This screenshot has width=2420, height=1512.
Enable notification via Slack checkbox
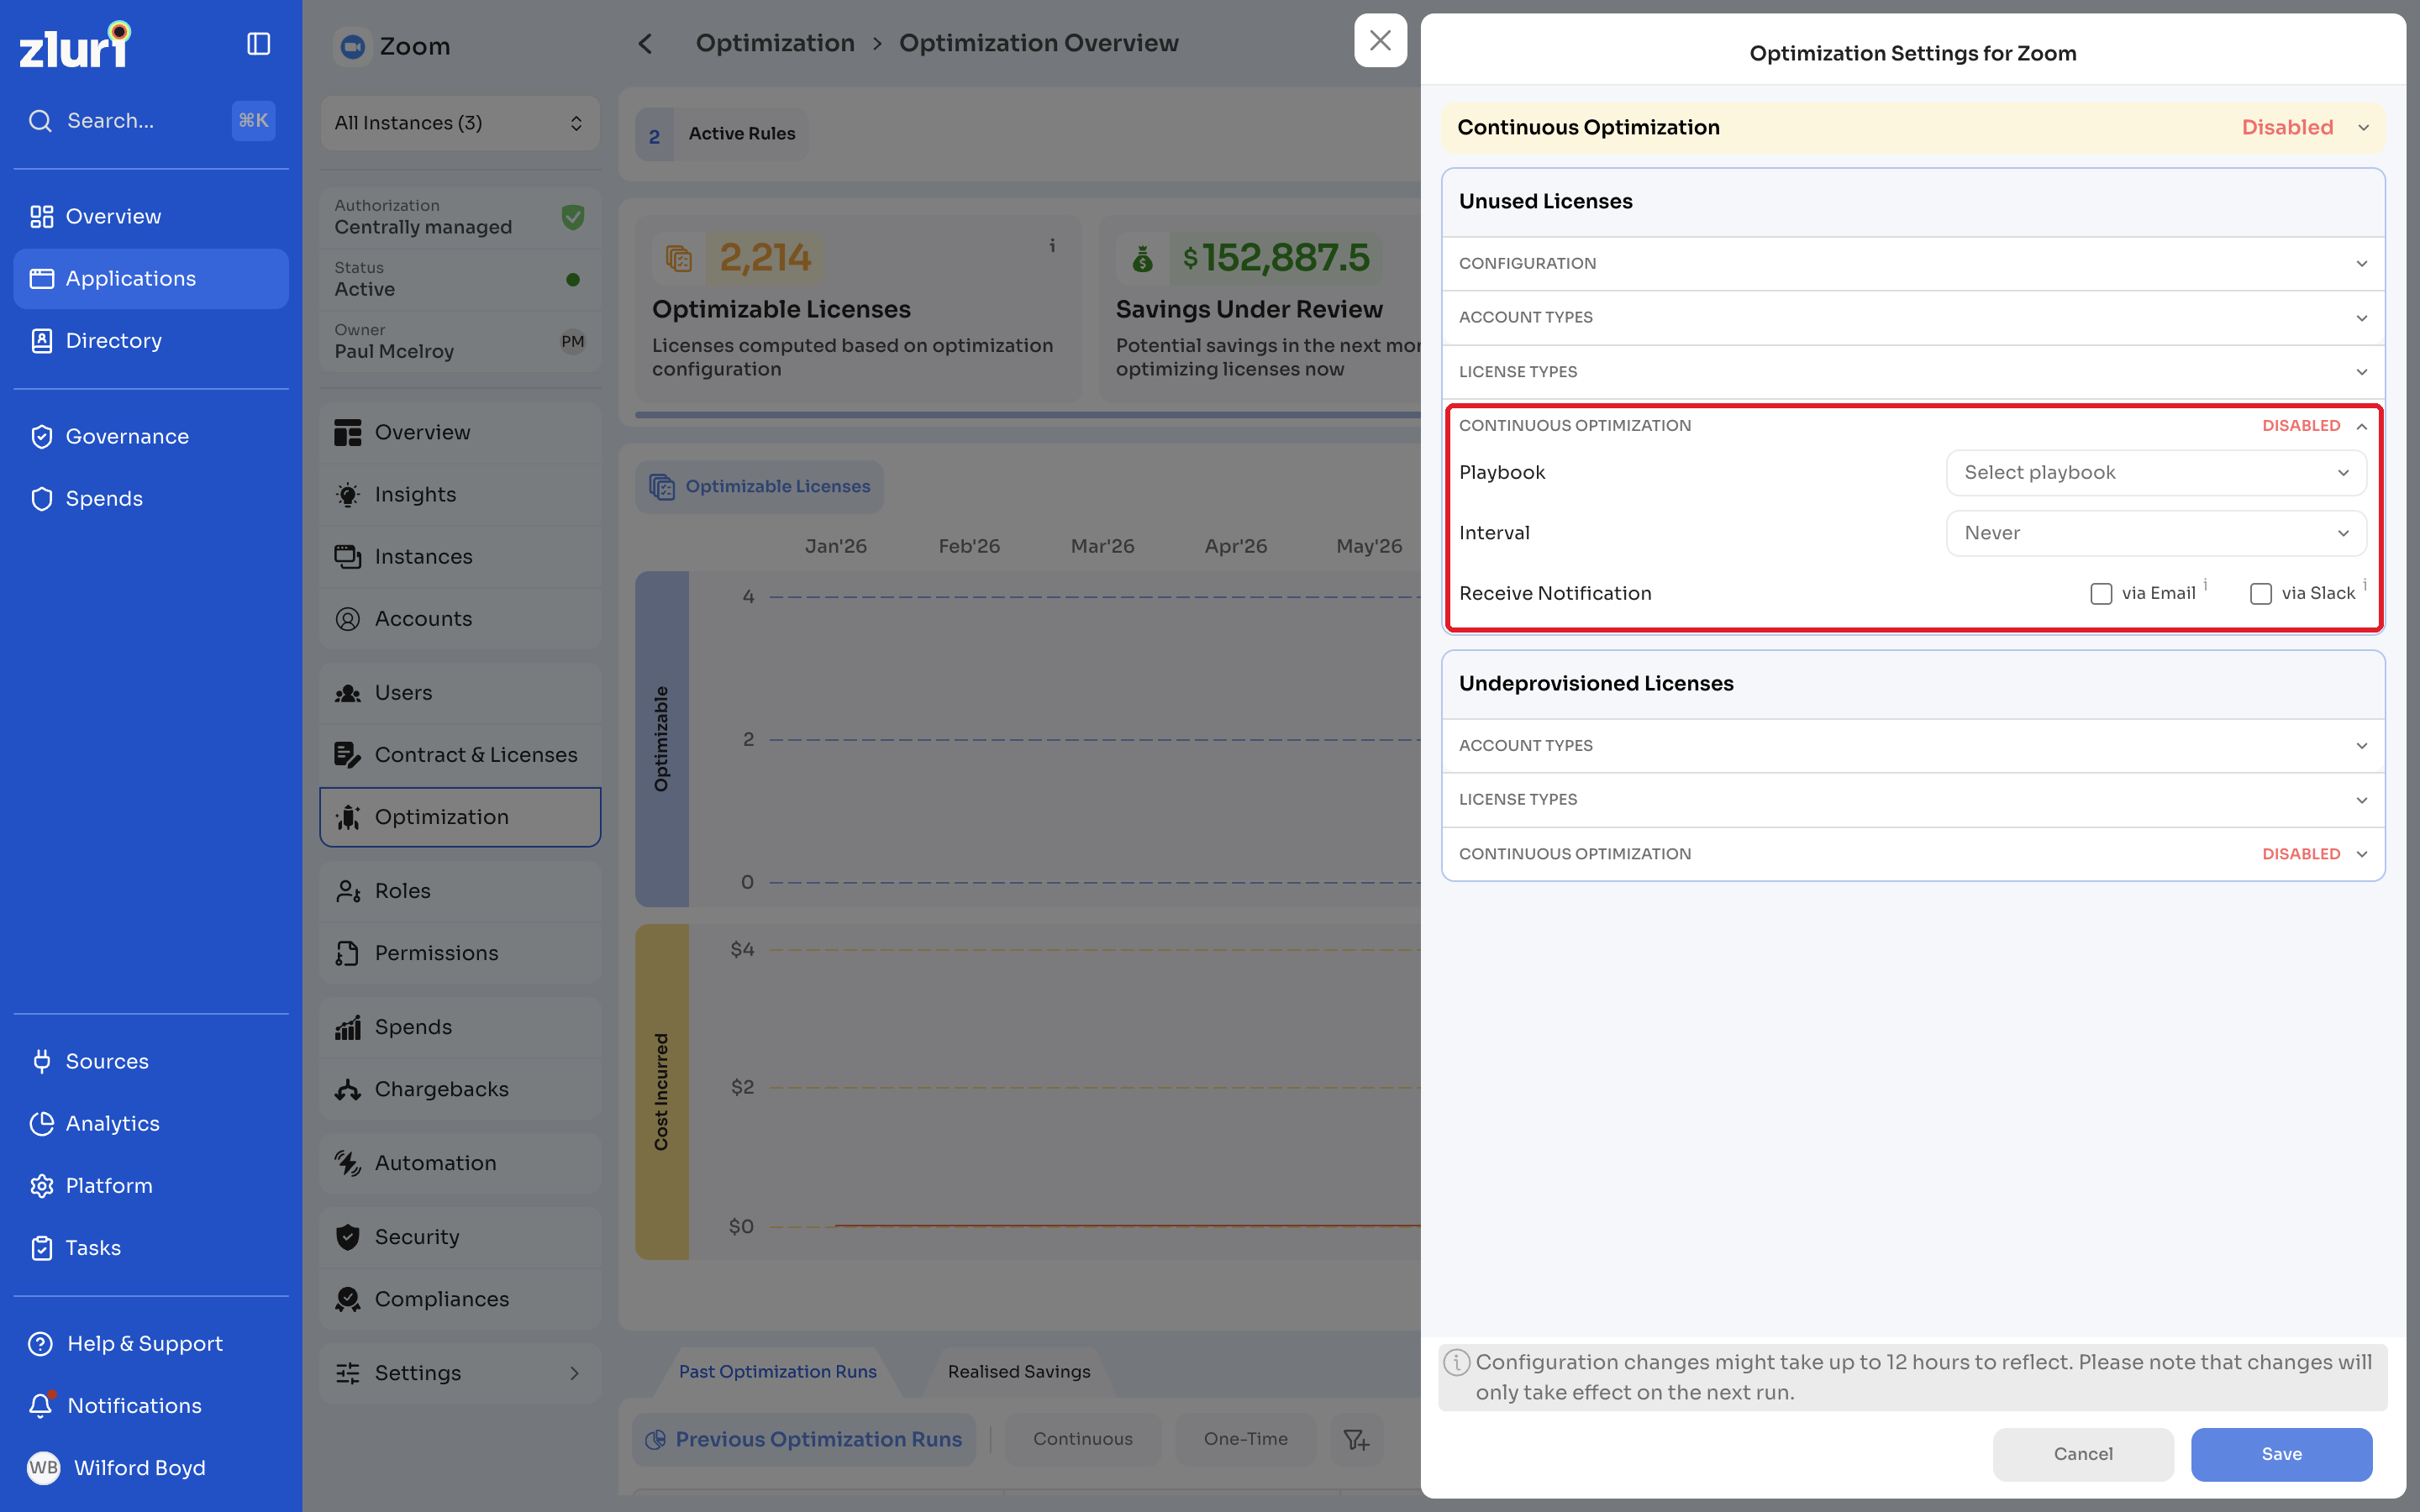2260,594
